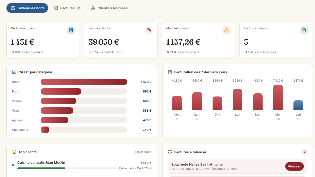The image size is (315, 177).
Task: Click the Dim 7 chart bar
Action: (x=217, y=103)
